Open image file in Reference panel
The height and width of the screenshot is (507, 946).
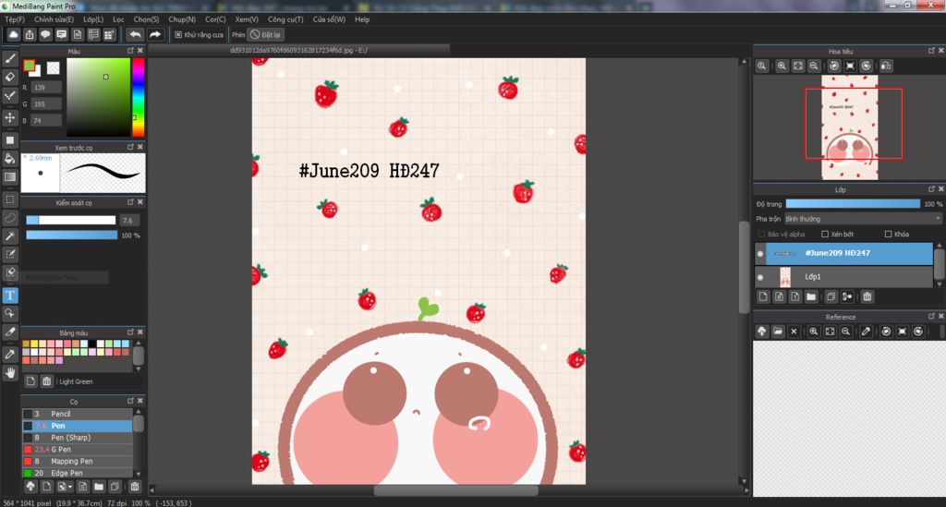(778, 331)
